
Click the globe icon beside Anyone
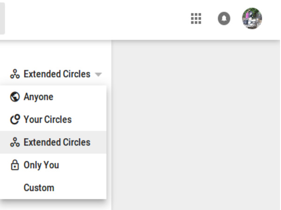click(15, 97)
